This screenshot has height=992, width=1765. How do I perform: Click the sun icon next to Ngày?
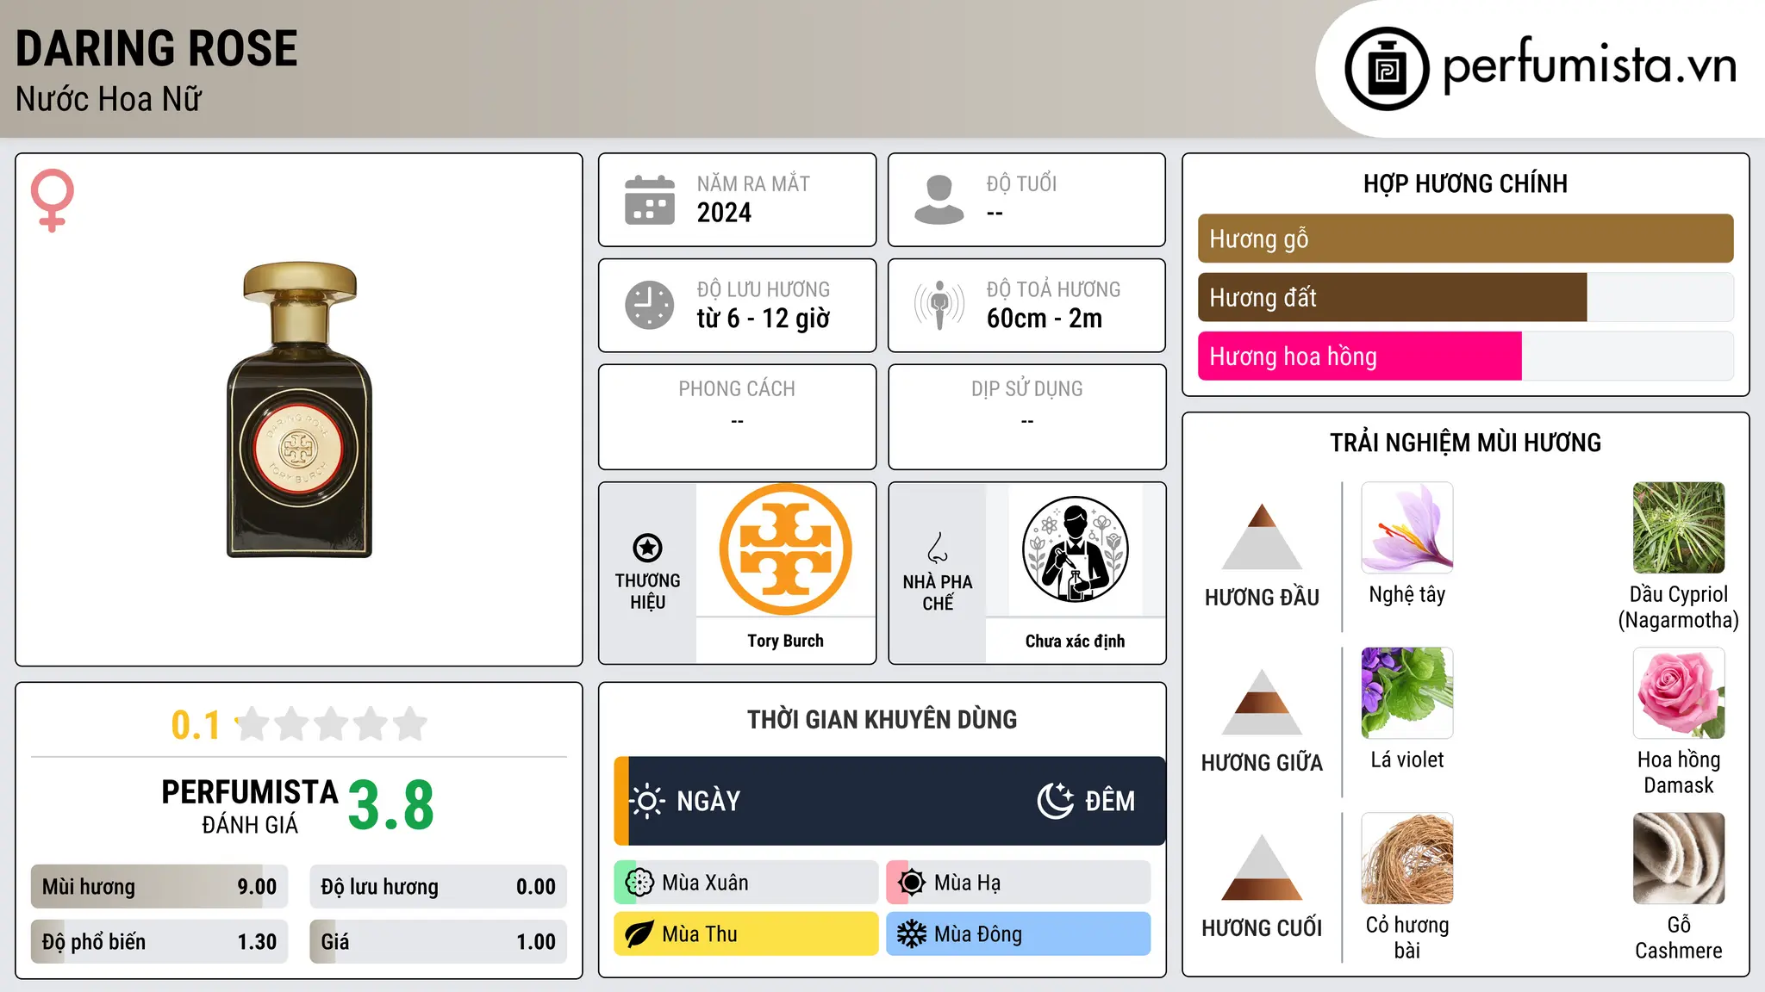[x=647, y=801]
